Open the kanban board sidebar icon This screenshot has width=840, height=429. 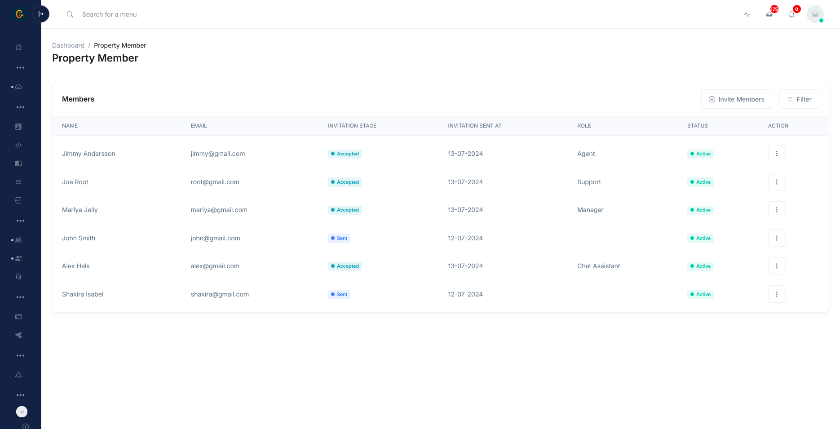click(18, 127)
